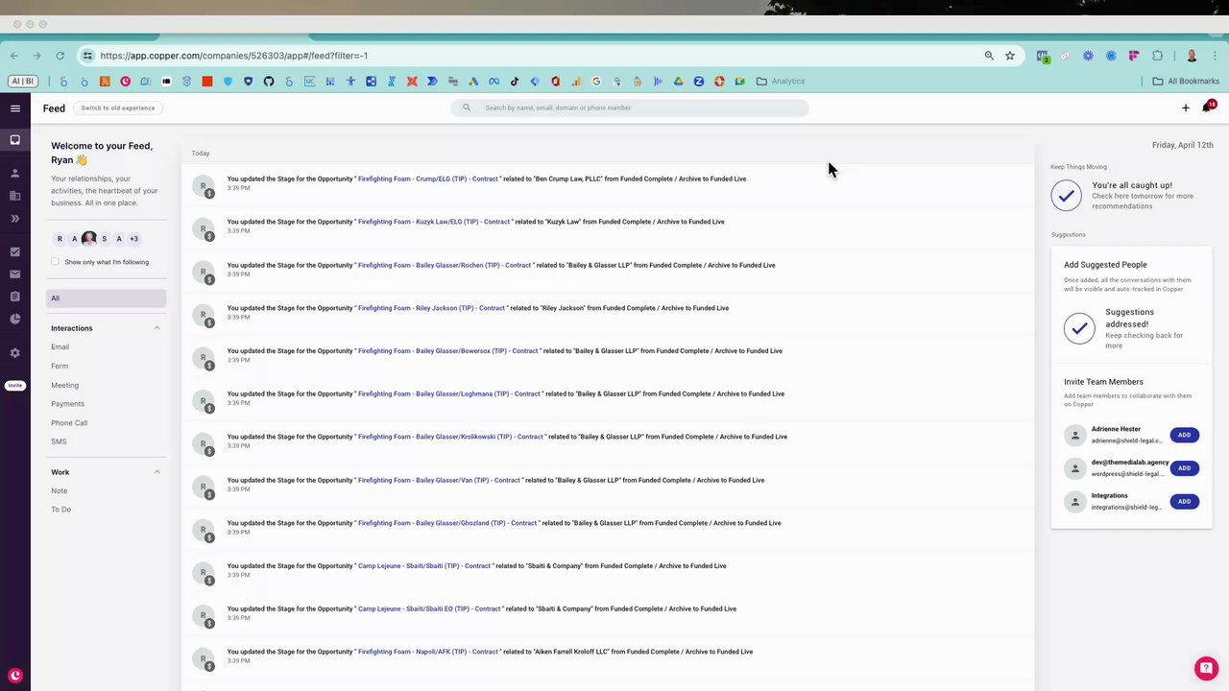Image resolution: width=1229 pixels, height=691 pixels.
Task: Filter feed by Meeting
Action: [x=64, y=386]
